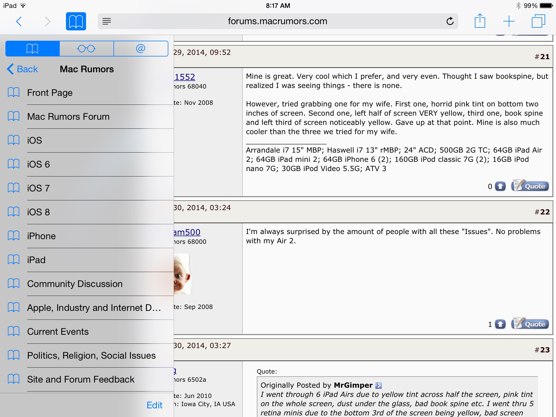Image resolution: width=556 pixels, height=417 pixels.
Task: Open Politics, Religion, Social Issues bookmark
Action: point(87,355)
